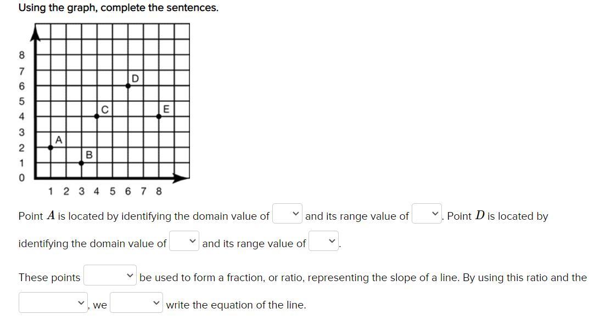Select the dot marking point D
600x320 pixels.
pyautogui.click(x=128, y=85)
